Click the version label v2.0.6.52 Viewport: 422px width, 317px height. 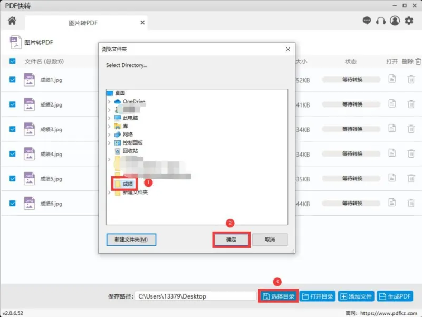pyautogui.click(x=13, y=313)
